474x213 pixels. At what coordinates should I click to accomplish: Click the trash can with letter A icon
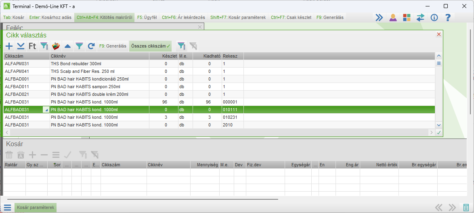tap(21, 155)
